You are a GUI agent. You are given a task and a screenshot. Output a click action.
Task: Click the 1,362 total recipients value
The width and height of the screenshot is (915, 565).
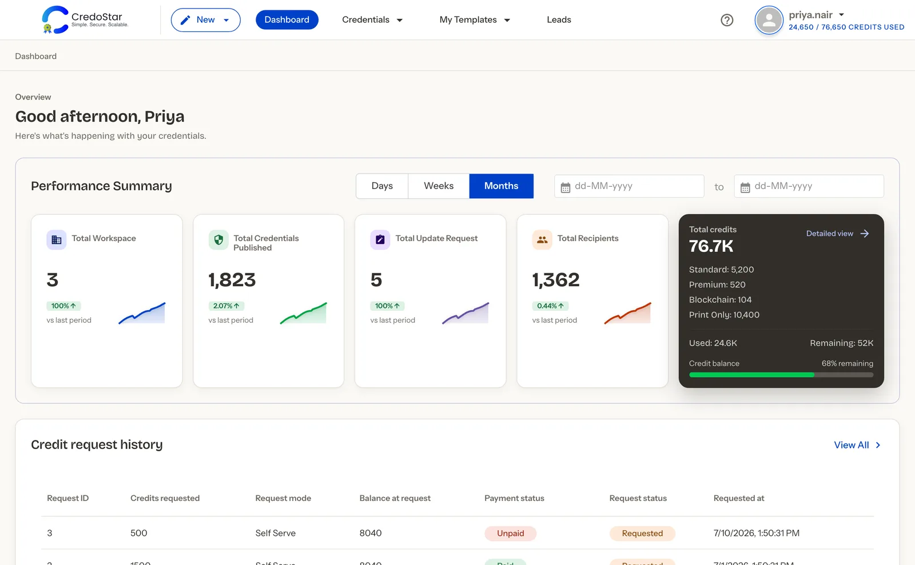pyautogui.click(x=556, y=280)
